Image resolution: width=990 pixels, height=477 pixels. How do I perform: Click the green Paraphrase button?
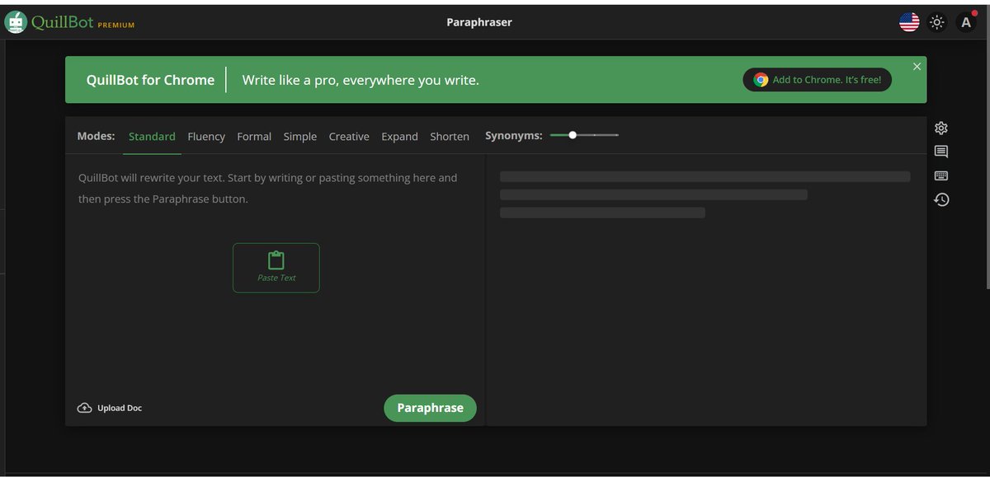coord(430,408)
